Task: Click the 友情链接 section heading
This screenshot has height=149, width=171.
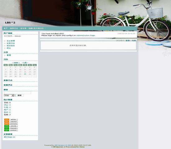Action: coord(8,134)
